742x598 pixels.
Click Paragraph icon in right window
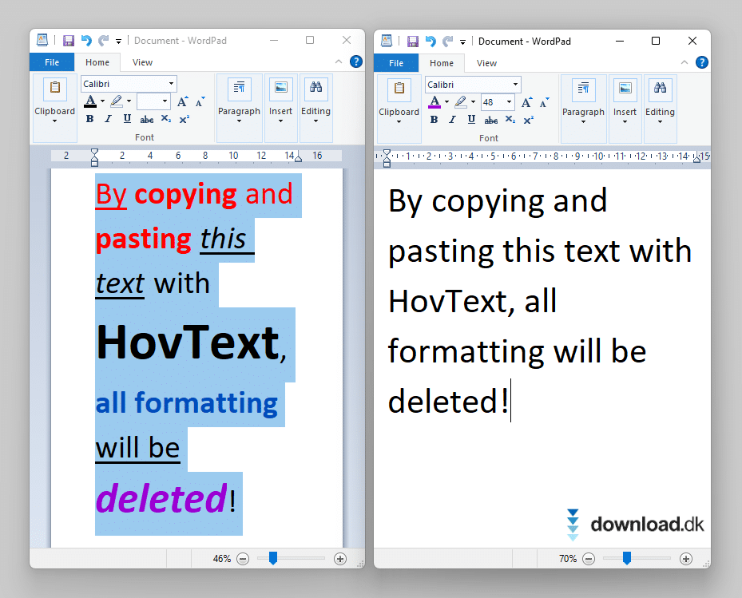point(583,89)
